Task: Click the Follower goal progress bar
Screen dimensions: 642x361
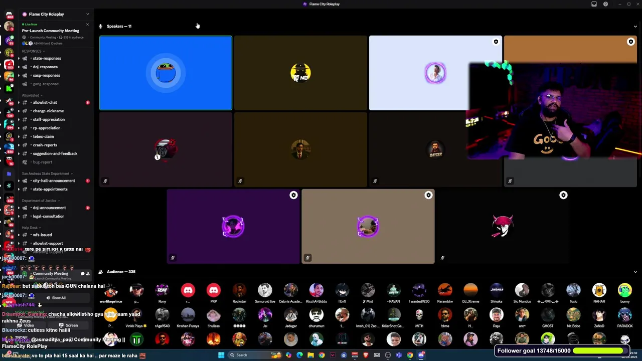Action: click(601, 350)
